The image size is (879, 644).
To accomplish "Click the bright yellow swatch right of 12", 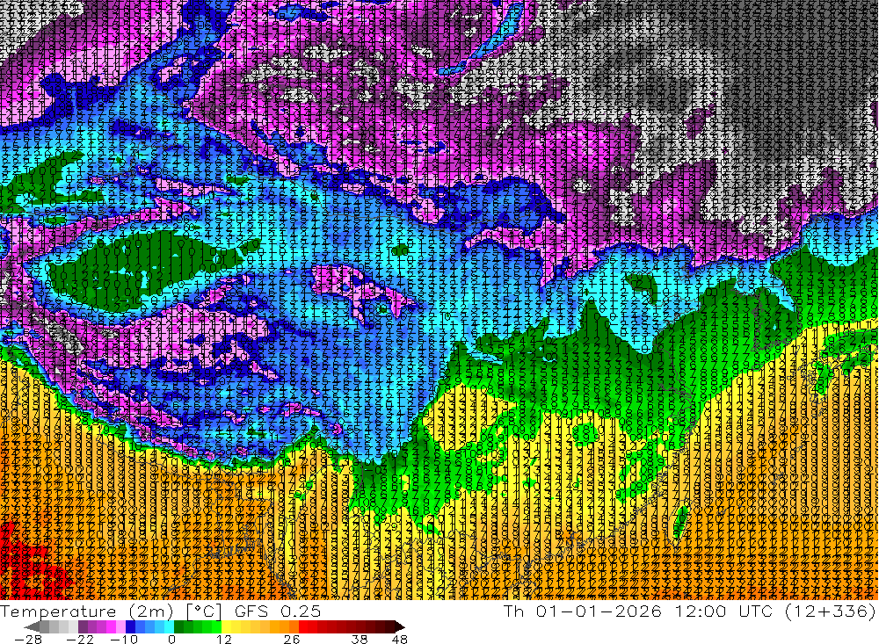I will coord(227,626).
